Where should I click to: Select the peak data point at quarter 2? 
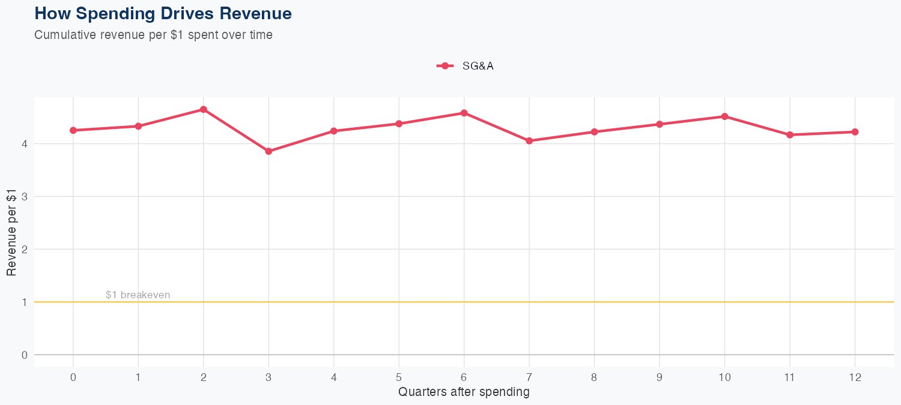click(204, 109)
